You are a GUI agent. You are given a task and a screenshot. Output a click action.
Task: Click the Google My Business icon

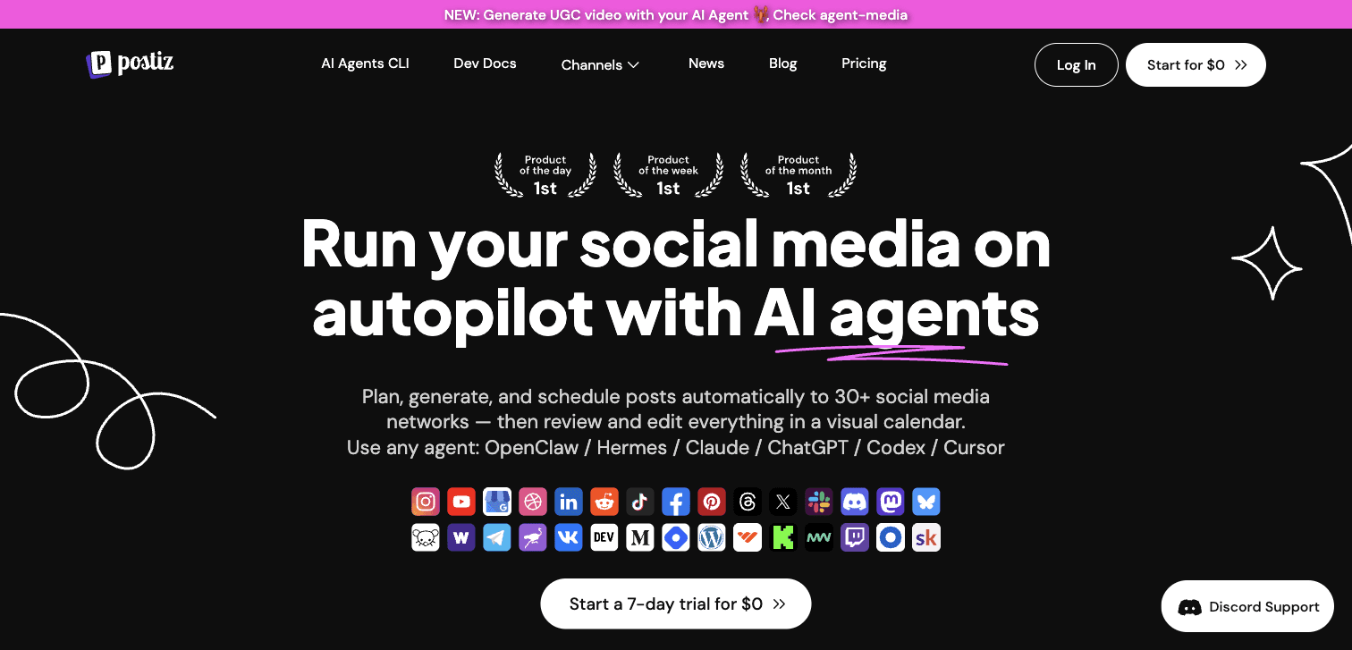[x=497, y=502]
